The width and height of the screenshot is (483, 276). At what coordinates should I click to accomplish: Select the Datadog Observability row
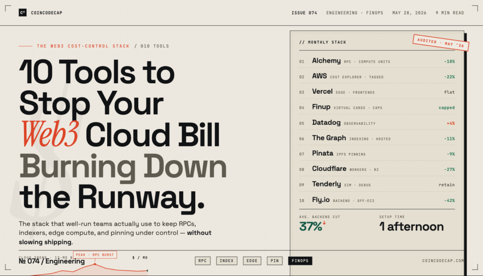[377, 122]
